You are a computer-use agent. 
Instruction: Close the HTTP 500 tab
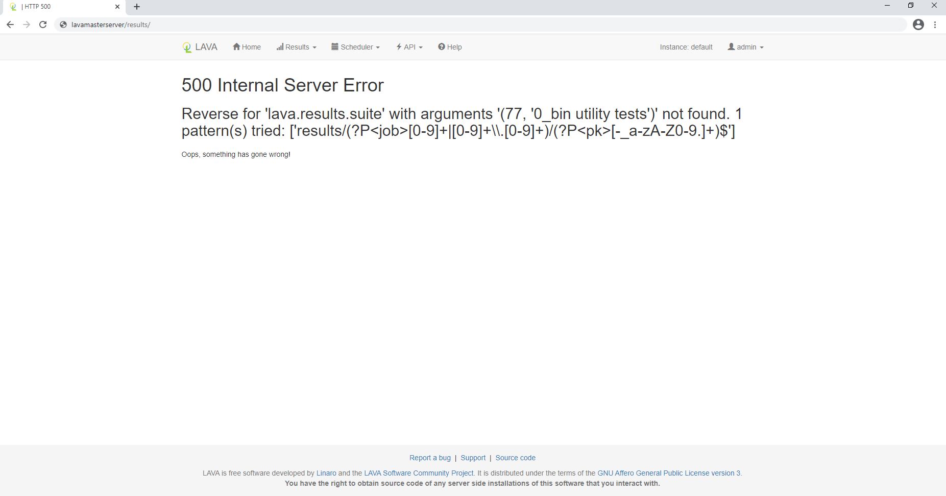coord(117,7)
